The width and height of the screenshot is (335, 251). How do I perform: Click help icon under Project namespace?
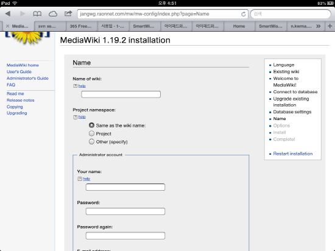coord(75,117)
